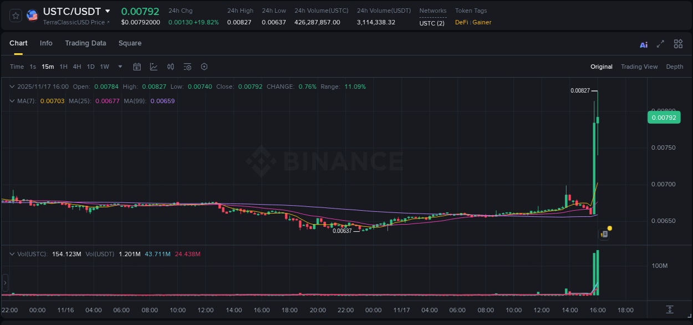This screenshot has height=325, width=693.
Task: Toggle the favorite star for USTC/USDT
Action: 16,15
